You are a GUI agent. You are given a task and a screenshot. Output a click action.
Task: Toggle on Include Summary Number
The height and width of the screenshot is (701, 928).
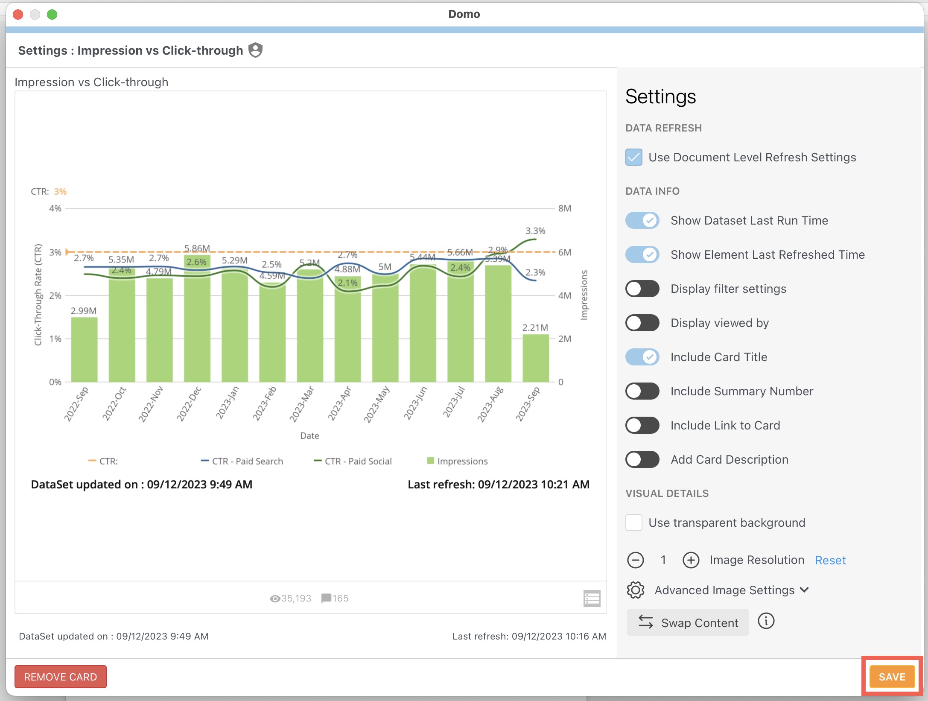[642, 391]
